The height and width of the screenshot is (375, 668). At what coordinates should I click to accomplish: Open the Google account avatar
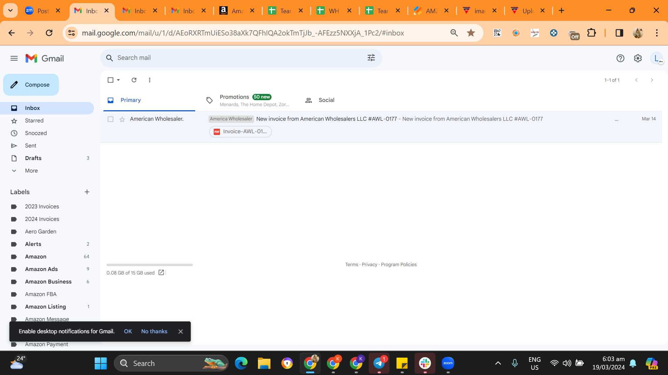coord(657,58)
